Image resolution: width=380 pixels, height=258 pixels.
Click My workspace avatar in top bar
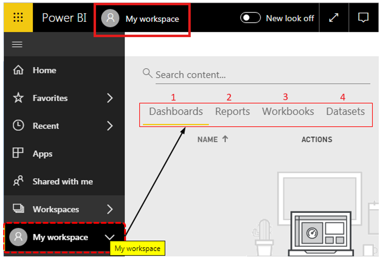110,18
